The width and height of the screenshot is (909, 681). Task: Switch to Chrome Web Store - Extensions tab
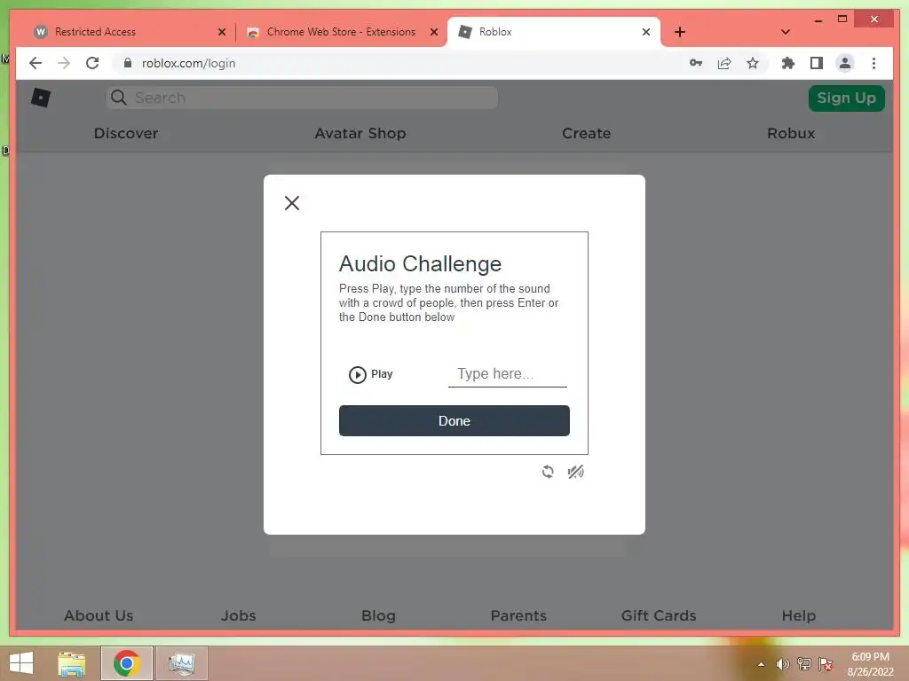tap(341, 32)
